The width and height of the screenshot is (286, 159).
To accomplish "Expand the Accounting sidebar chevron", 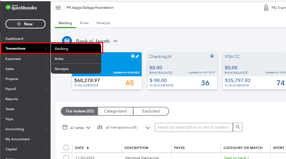I will pos(46,129).
